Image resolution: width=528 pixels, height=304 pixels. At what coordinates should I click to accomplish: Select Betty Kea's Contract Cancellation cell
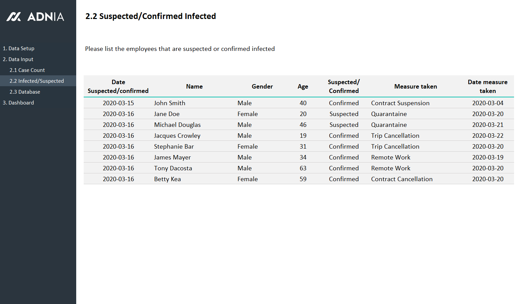click(x=402, y=179)
